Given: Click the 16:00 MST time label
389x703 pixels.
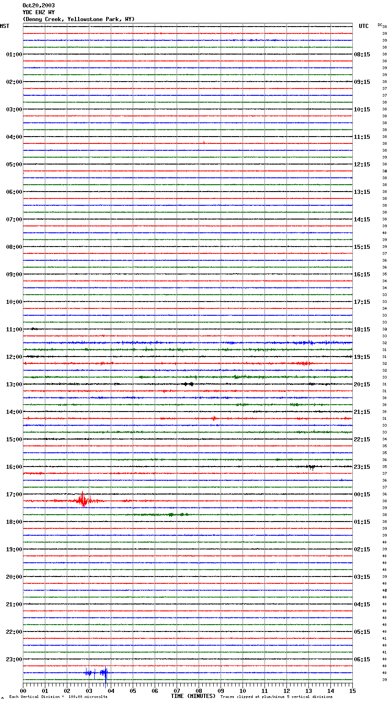Looking at the screenshot, I should coord(14,467).
